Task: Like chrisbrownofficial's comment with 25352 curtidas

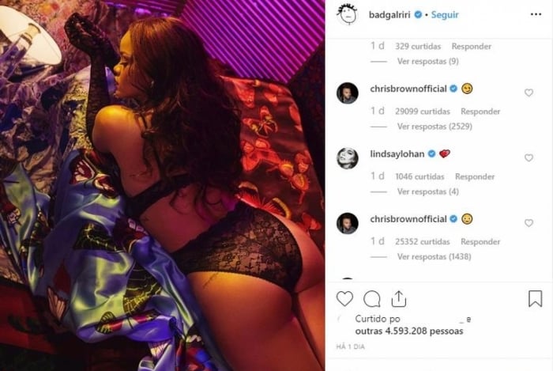Action: tap(529, 223)
